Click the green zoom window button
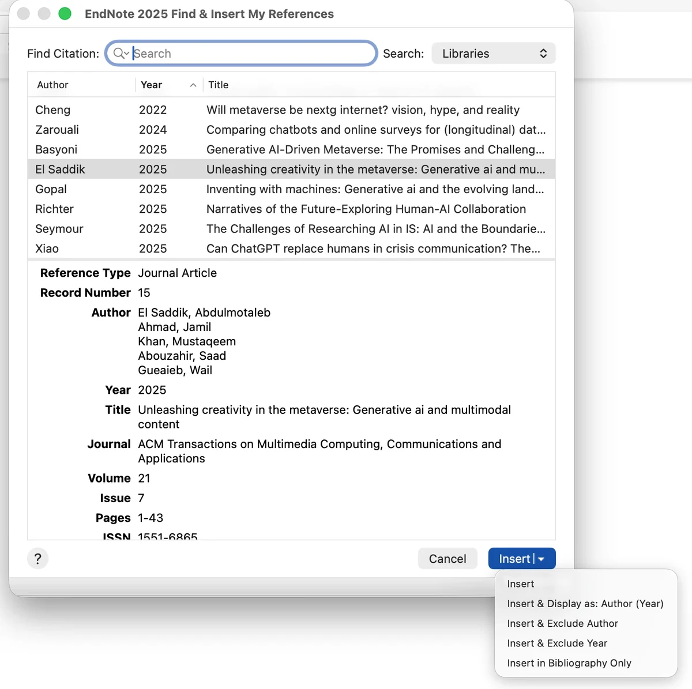This screenshot has width=692, height=689. pos(65,14)
